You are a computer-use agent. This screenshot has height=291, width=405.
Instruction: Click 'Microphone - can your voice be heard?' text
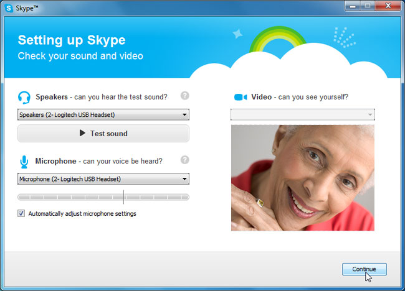98,161
